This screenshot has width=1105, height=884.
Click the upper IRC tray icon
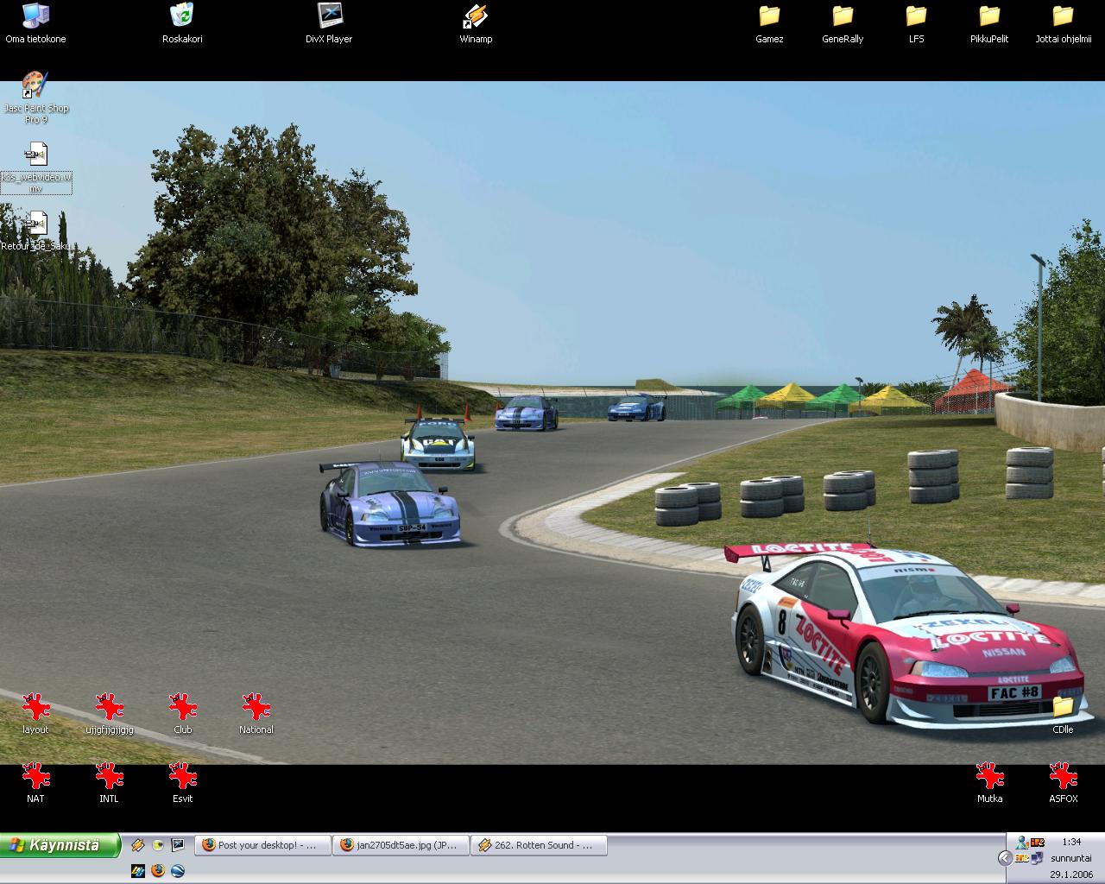pos(1038,843)
